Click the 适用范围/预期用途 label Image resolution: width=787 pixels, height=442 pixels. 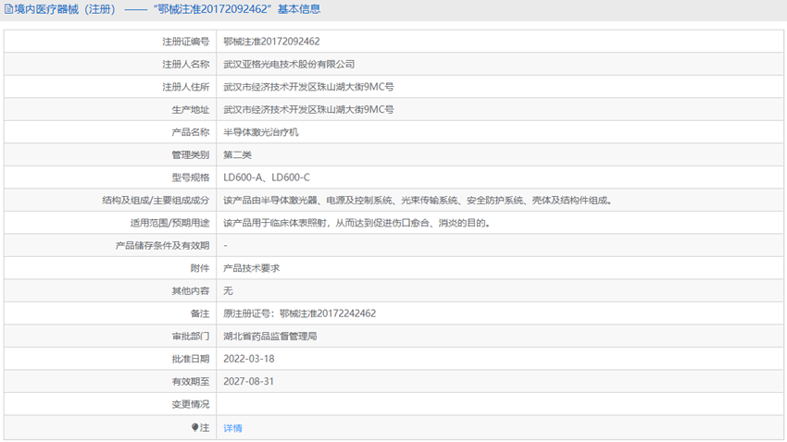(169, 223)
